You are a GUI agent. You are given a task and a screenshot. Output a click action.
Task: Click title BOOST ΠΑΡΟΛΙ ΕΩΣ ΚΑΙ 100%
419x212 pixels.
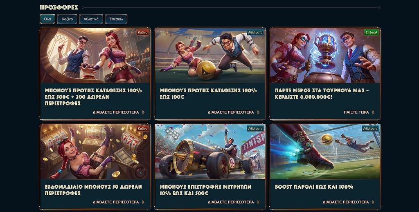point(314,187)
